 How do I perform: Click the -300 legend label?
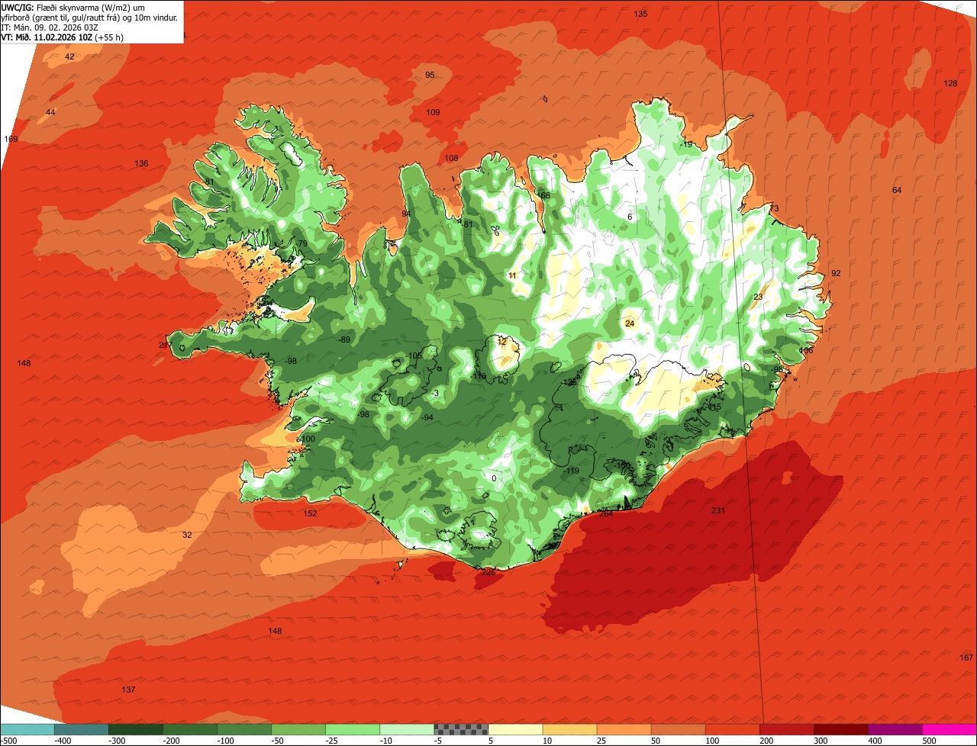[x=117, y=741]
